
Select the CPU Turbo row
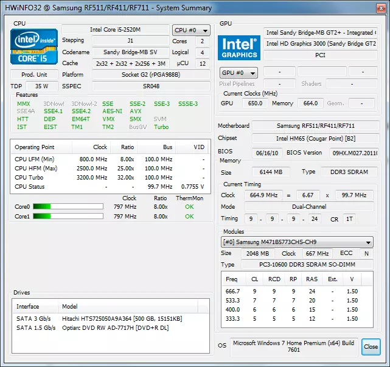110,178
